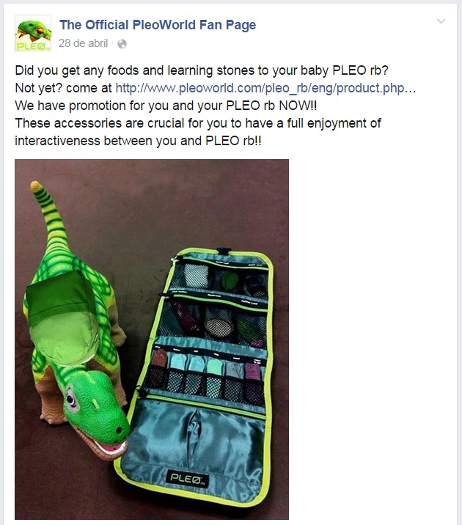The image size is (462, 525).
Task: Click the black buckle atop the bag
Action: [224, 251]
